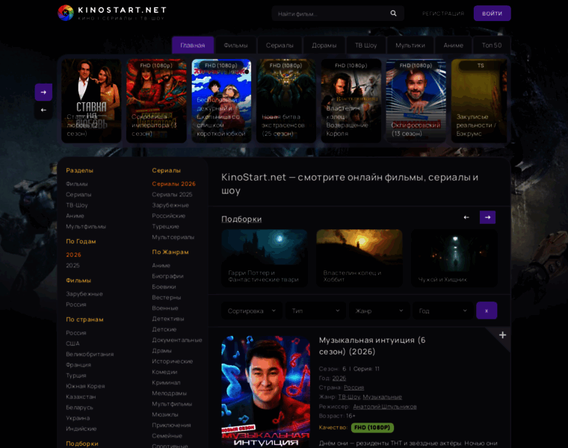Screen dimensions: 568x448
Task: Switch to the Главная tab
Action: (x=193, y=46)
